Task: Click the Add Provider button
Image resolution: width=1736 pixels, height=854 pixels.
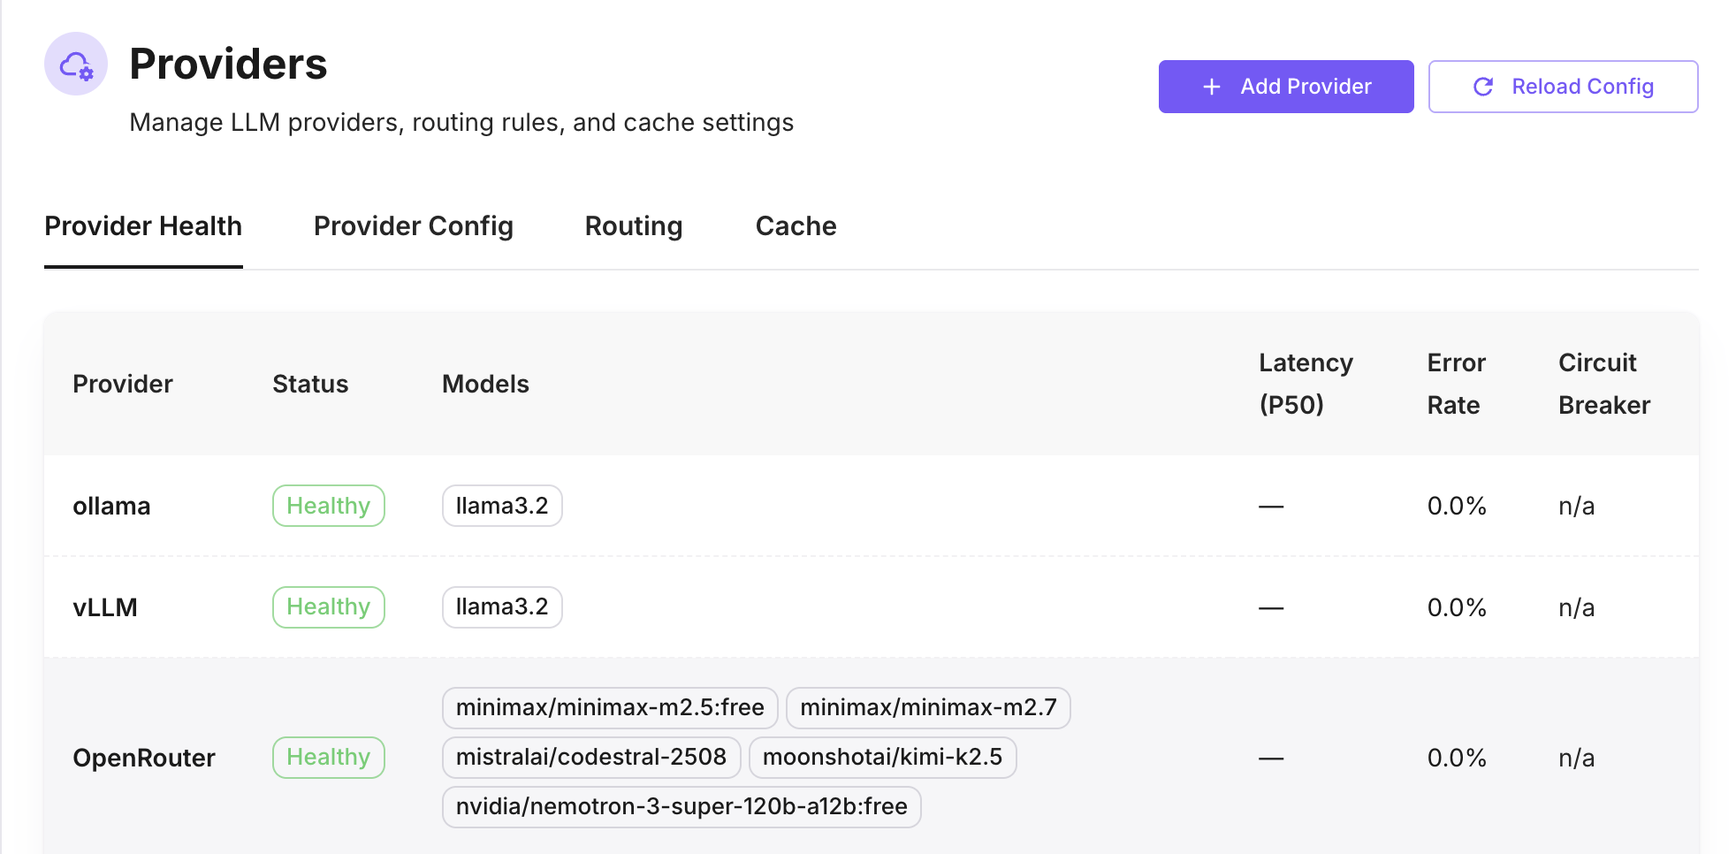Action: click(1286, 86)
